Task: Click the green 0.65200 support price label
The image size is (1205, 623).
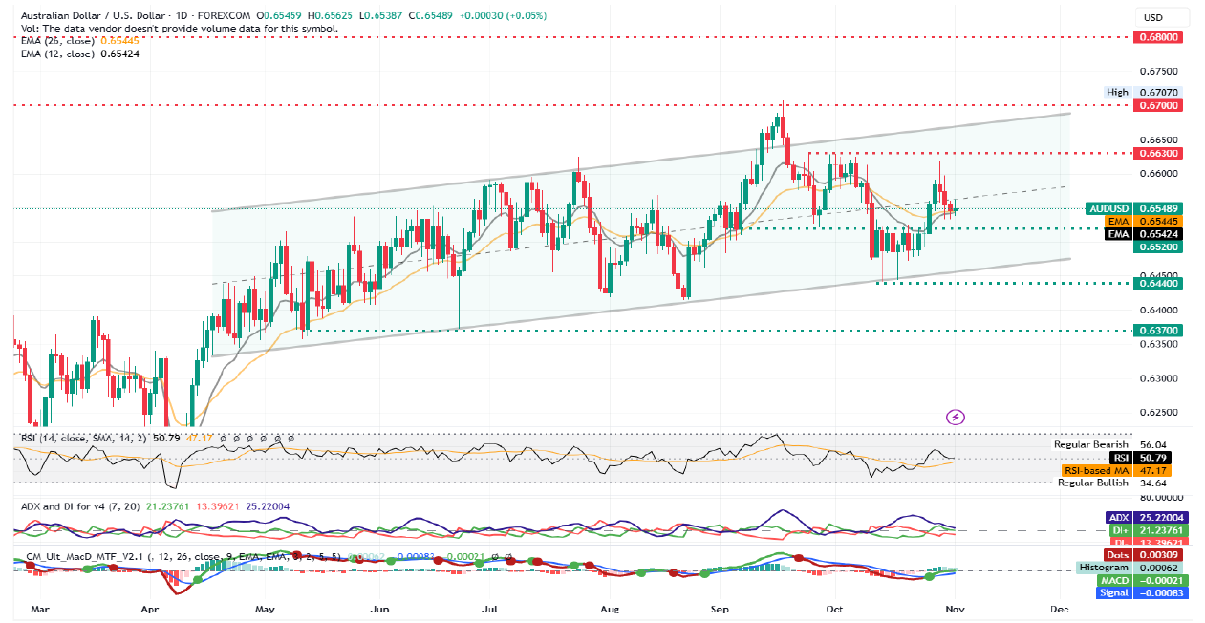Action: click(x=1158, y=247)
